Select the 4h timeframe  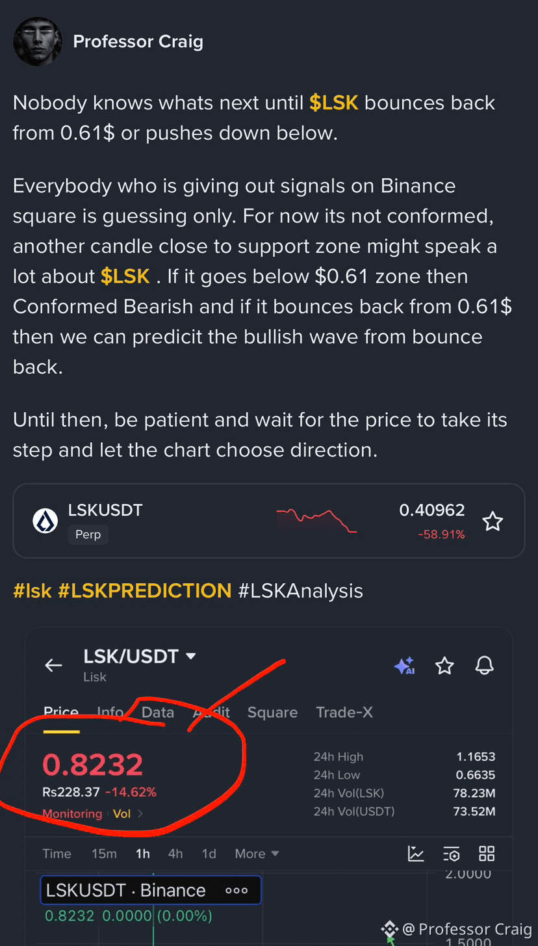(x=175, y=854)
